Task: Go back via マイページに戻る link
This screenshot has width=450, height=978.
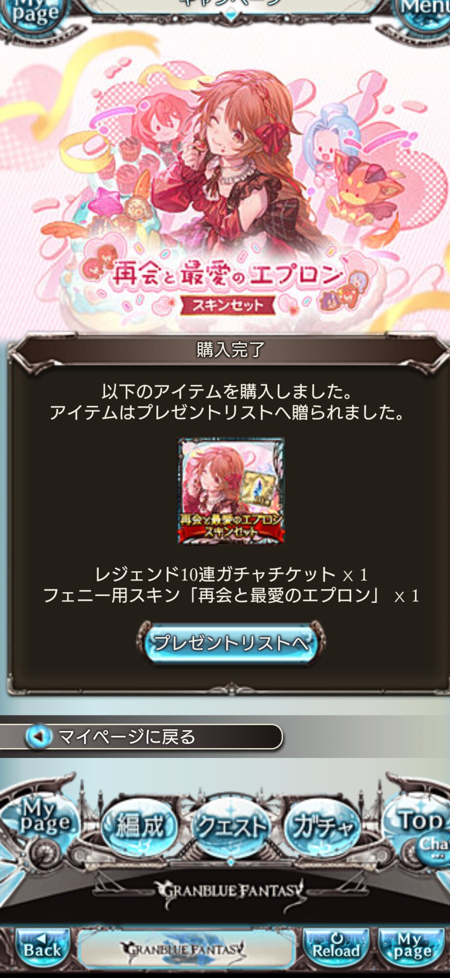Action: [x=141, y=736]
